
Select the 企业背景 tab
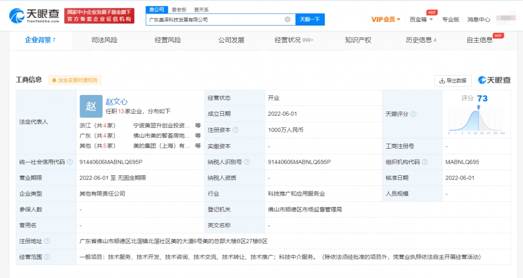(40, 40)
